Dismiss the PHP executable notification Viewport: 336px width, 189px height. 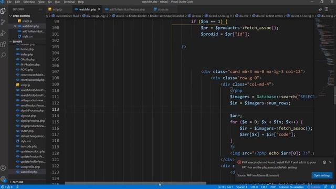tap(330, 162)
